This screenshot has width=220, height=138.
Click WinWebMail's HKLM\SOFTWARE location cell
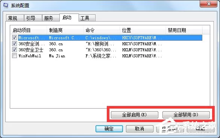click(x=142, y=56)
